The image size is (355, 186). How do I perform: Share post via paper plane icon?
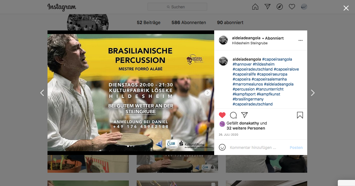(x=244, y=115)
